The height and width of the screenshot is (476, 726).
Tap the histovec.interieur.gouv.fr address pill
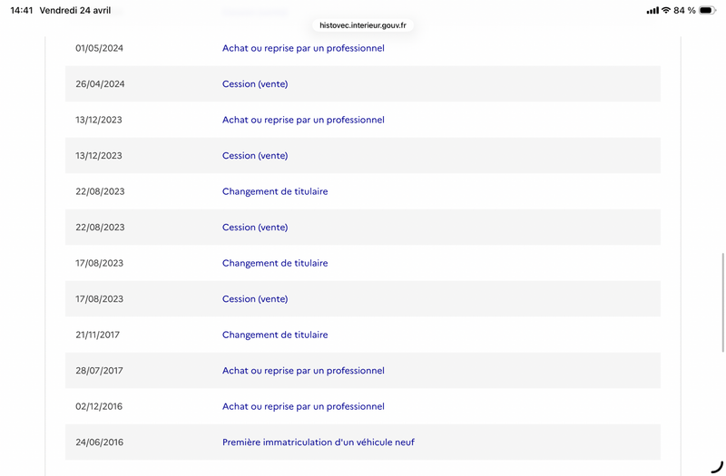[362, 25]
